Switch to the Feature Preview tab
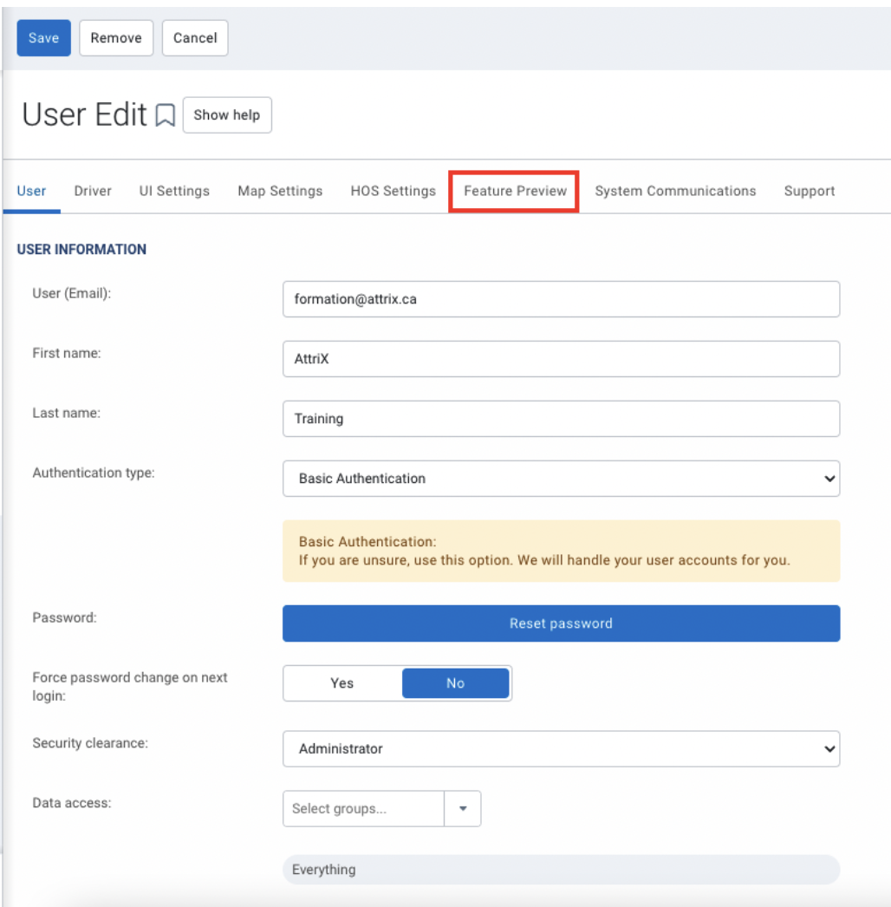The image size is (891, 907). click(515, 191)
